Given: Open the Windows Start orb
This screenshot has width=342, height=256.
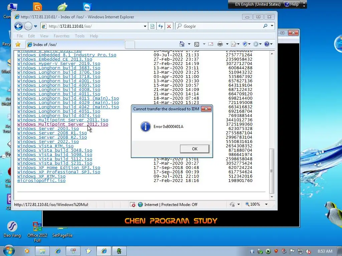Looking at the screenshot, I should pyautogui.click(x=9, y=251).
